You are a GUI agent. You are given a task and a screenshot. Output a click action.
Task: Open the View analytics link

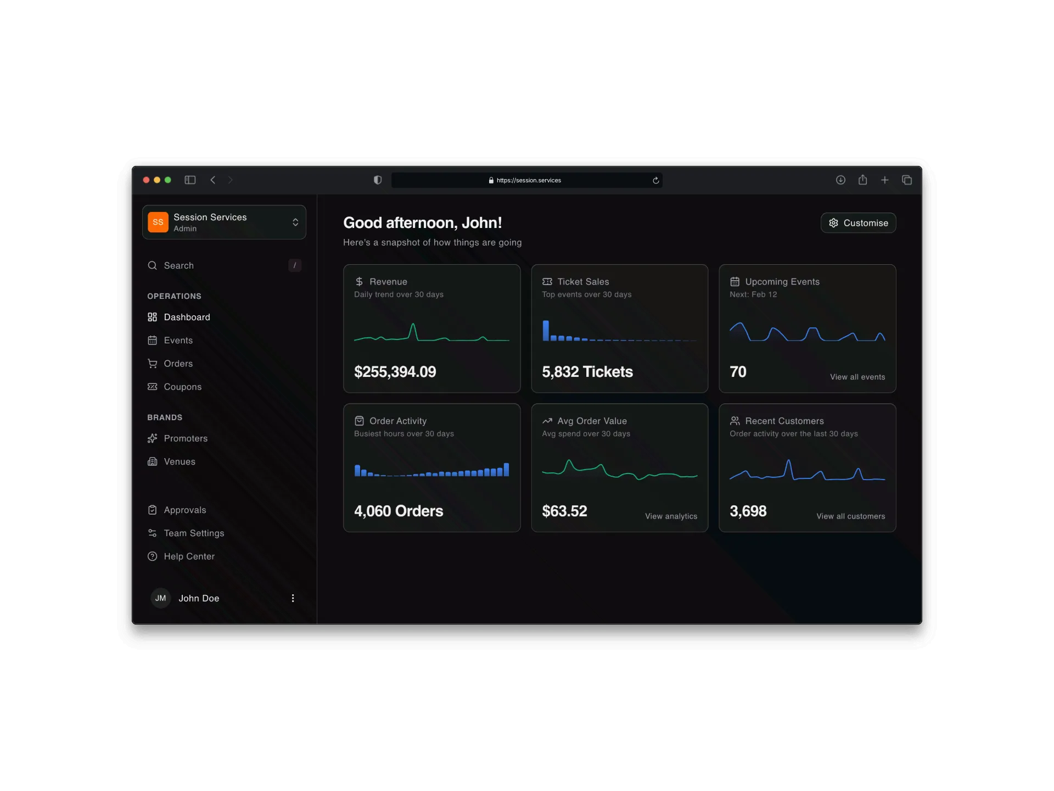point(671,516)
